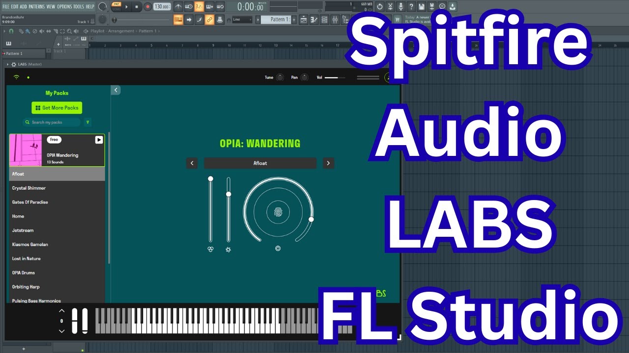The width and height of the screenshot is (629, 353).
Task: Click Get More Packs button
Action: click(57, 108)
